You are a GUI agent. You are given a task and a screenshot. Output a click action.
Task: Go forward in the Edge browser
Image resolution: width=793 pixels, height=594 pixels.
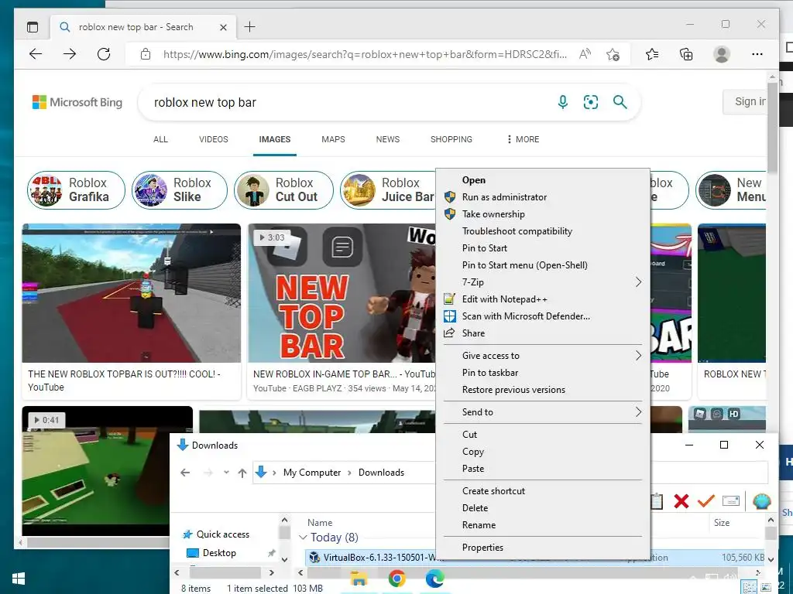[70, 54]
